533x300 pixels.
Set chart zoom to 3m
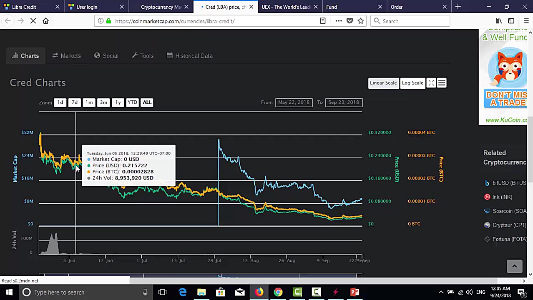pos(103,102)
